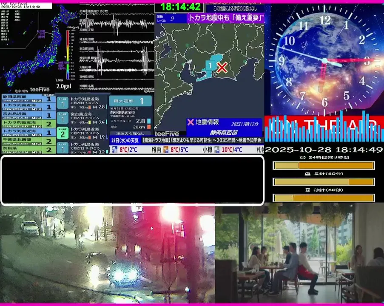Click the weather icon next to 稚内
This screenshot has height=306, width=384.
tap(166, 150)
